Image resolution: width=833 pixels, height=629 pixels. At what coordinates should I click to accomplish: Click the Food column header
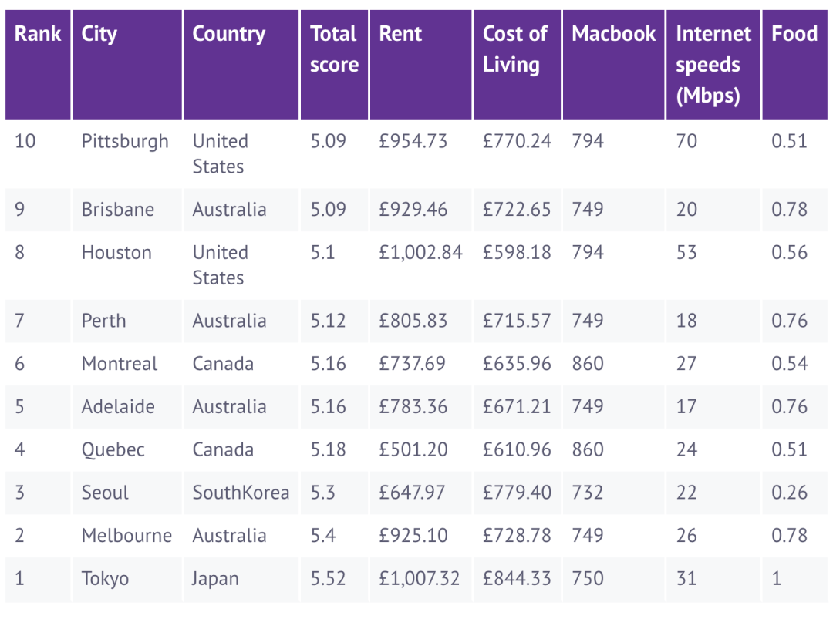coord(794,34)
